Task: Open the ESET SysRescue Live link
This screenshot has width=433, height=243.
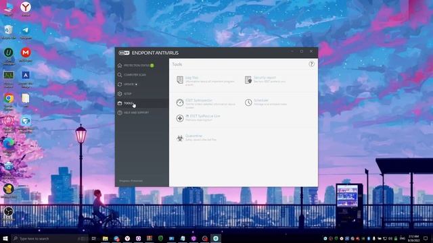Action: click(203, 116)
